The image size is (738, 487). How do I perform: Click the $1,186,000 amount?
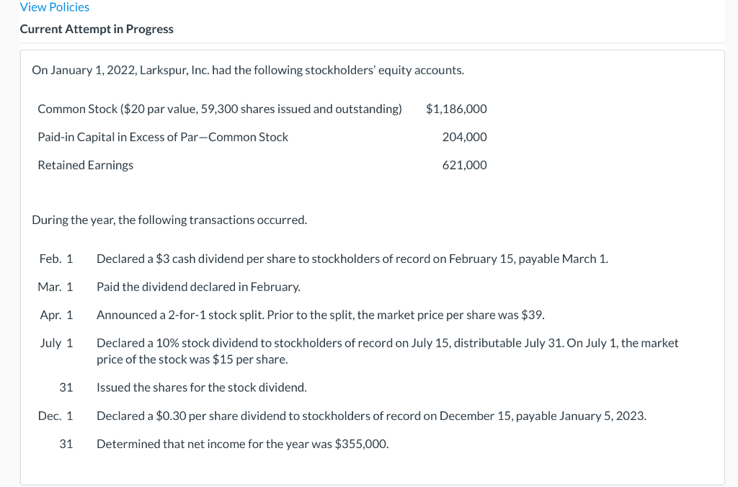(456, 109)
